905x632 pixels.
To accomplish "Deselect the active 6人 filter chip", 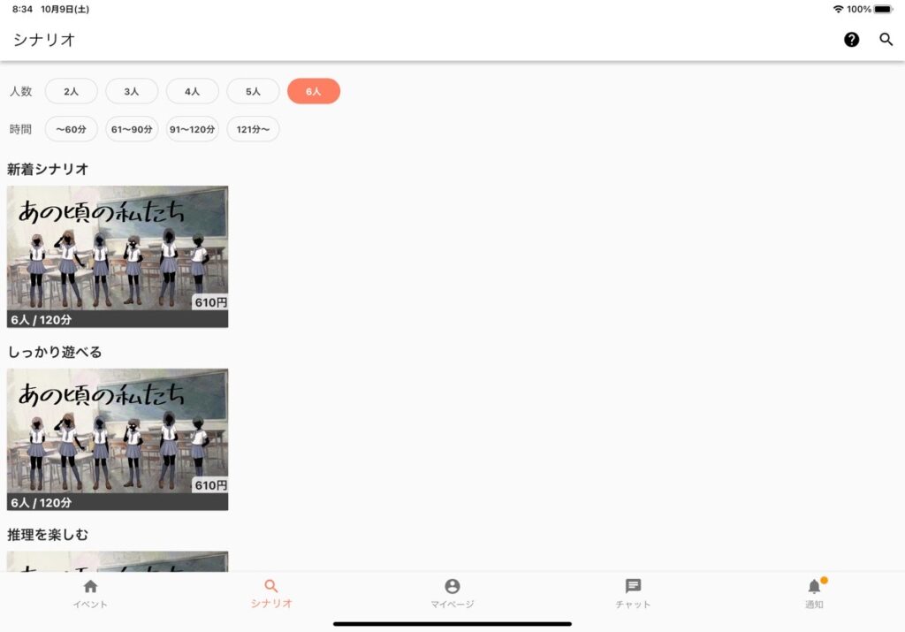I will 314,91.
